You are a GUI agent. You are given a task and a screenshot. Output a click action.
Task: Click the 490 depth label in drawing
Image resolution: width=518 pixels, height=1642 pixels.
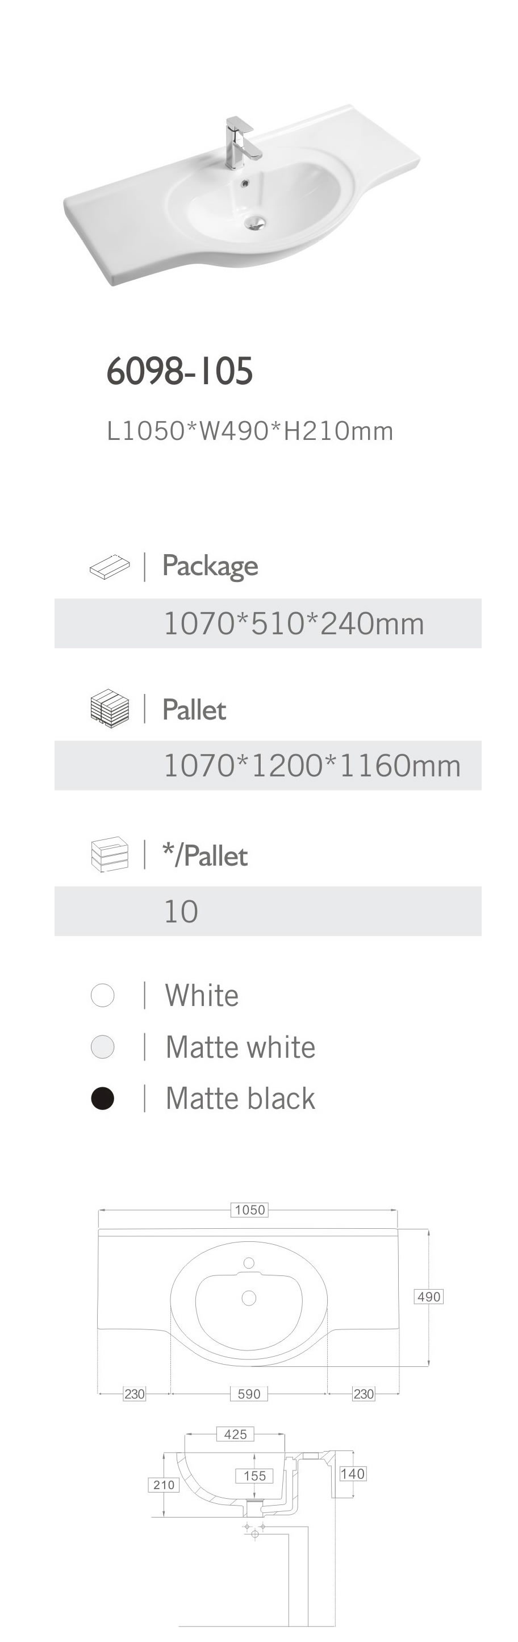pos(428,1296)
